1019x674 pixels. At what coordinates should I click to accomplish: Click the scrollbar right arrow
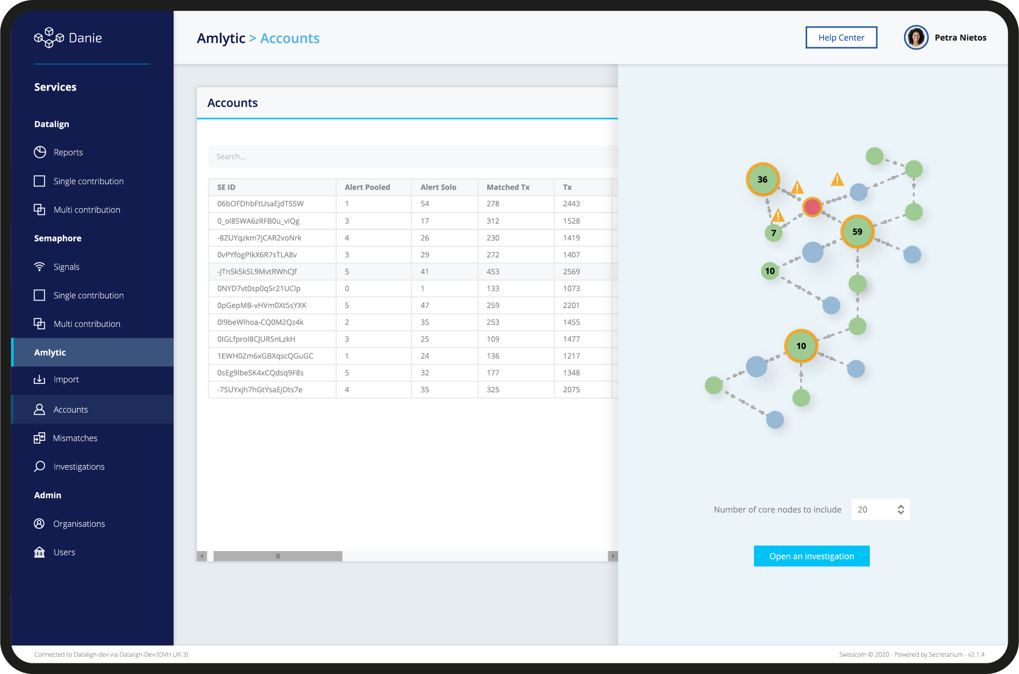(613, 556)
